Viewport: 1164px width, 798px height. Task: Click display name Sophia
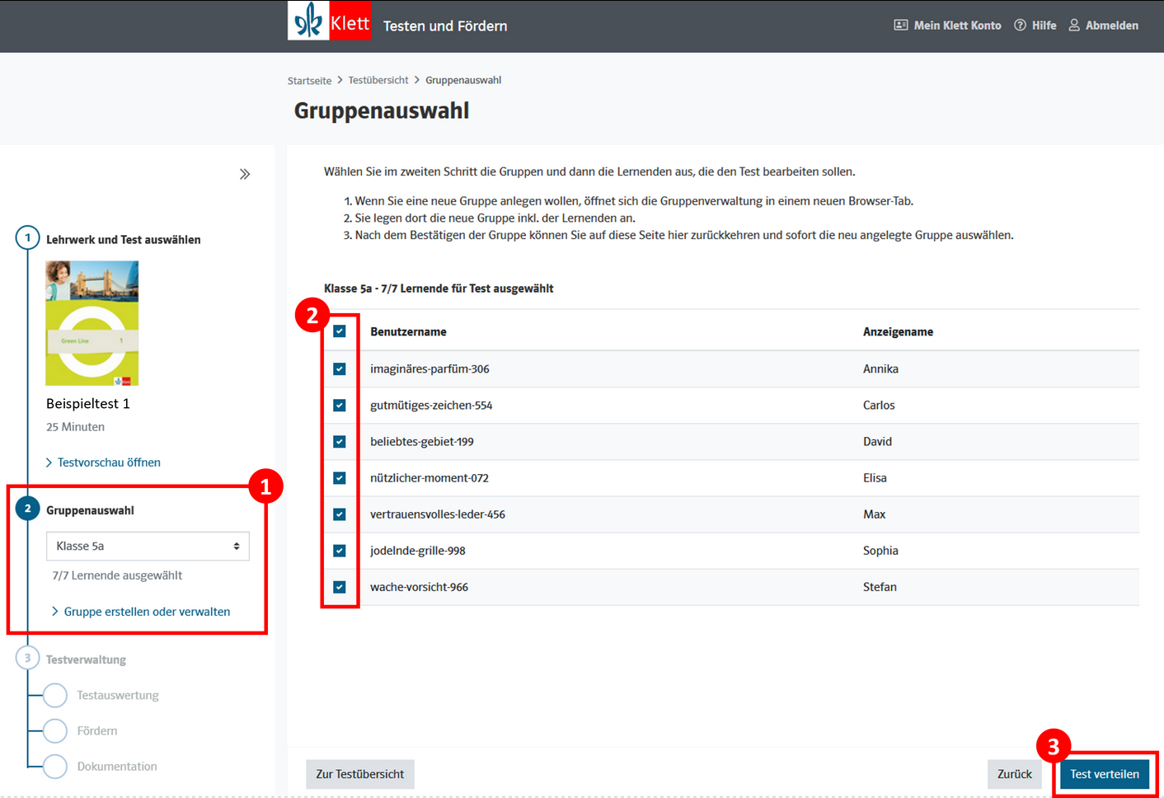coord(880,550)
